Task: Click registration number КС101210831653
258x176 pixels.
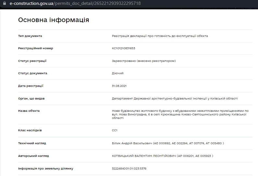Action: pyautogui.click(x=123, y=48)
